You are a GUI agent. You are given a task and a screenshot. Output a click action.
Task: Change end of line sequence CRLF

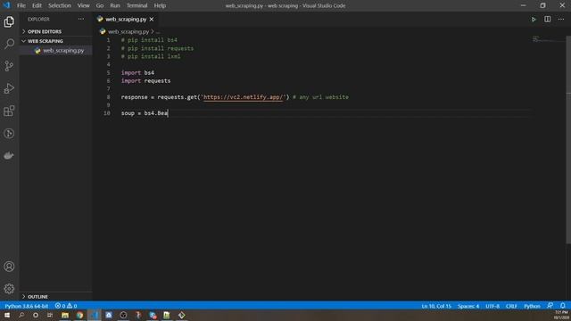pyautogui.click(x=511, y=306)
